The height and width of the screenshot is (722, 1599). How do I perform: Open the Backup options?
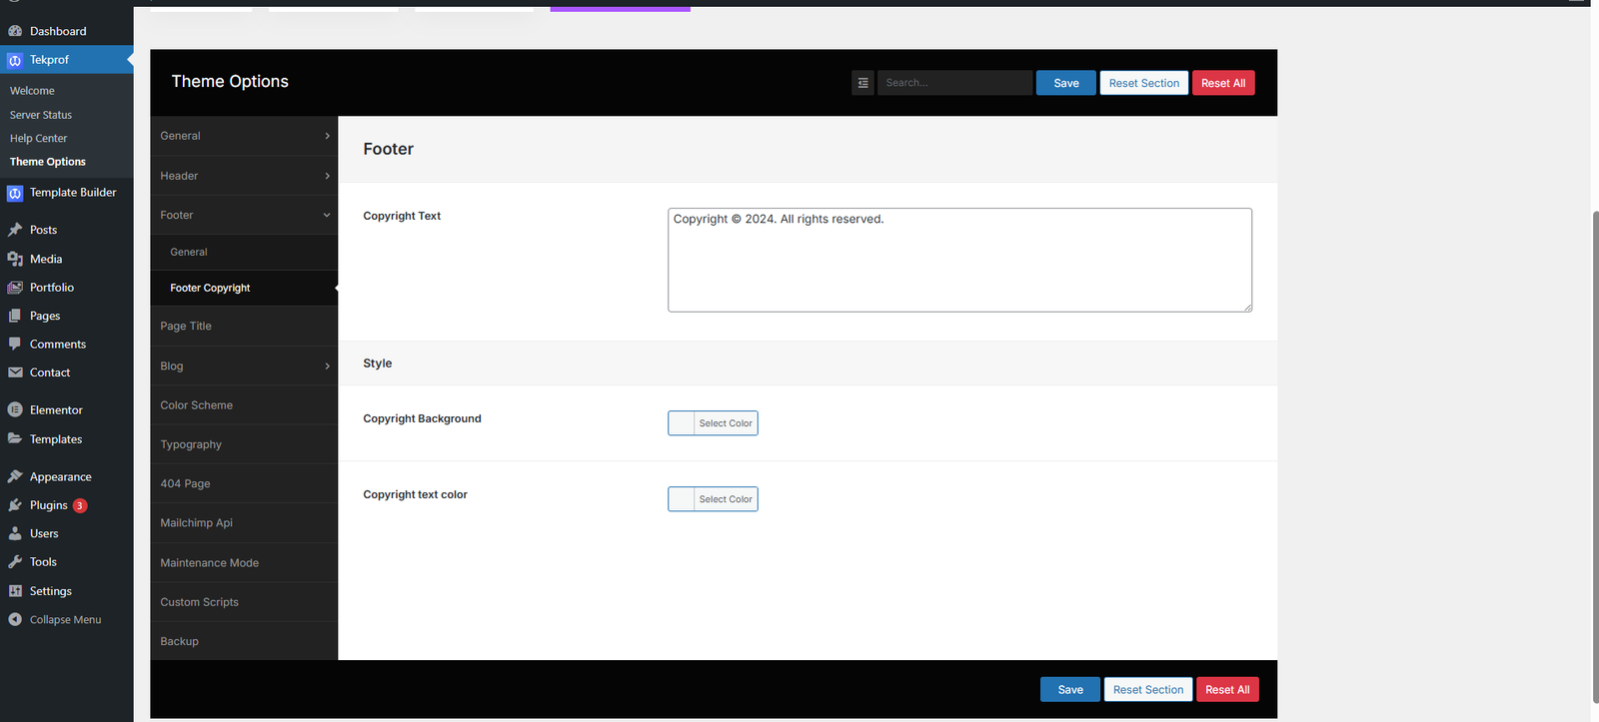click(x=244, y=641)
